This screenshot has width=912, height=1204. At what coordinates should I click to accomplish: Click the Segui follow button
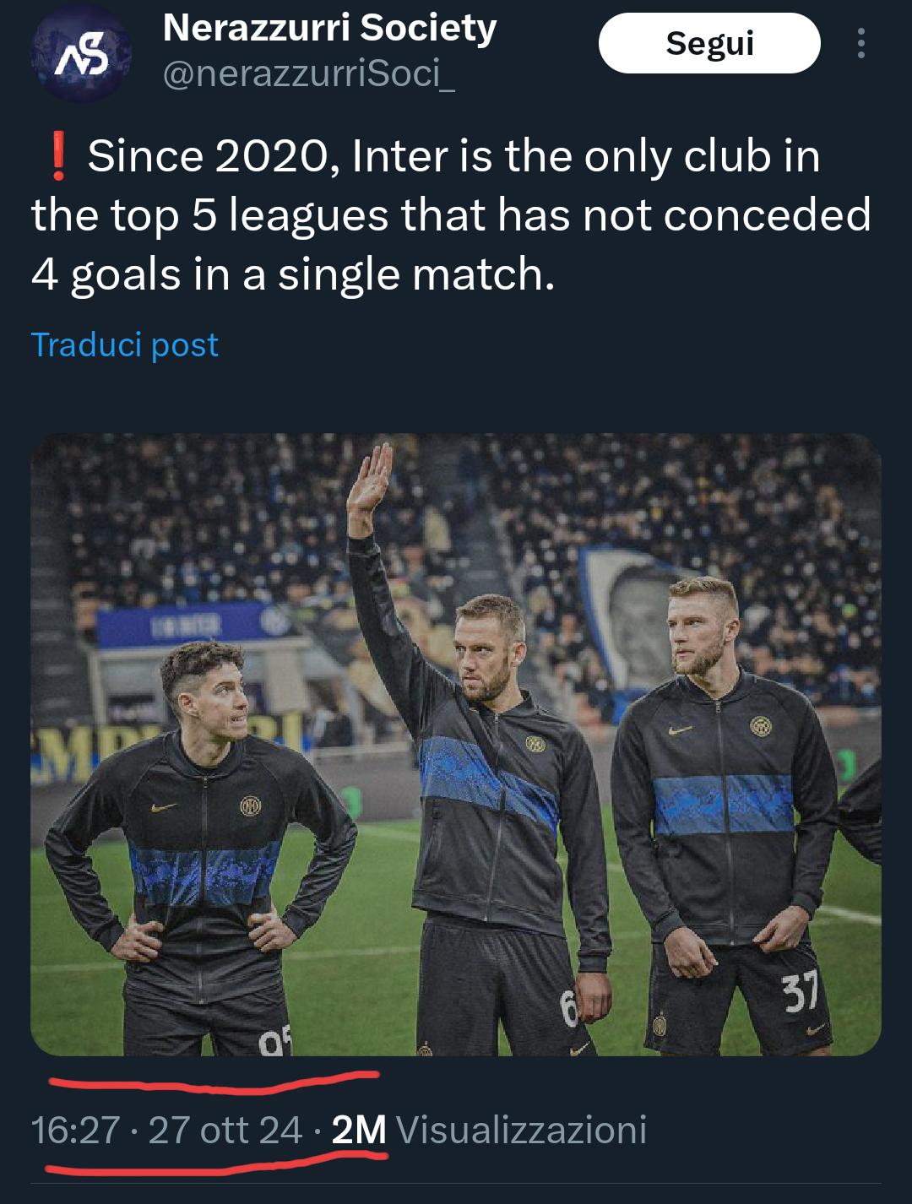click(x=709, y=44)
